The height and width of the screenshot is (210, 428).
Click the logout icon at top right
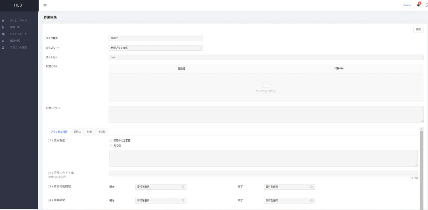coord(427,5)
